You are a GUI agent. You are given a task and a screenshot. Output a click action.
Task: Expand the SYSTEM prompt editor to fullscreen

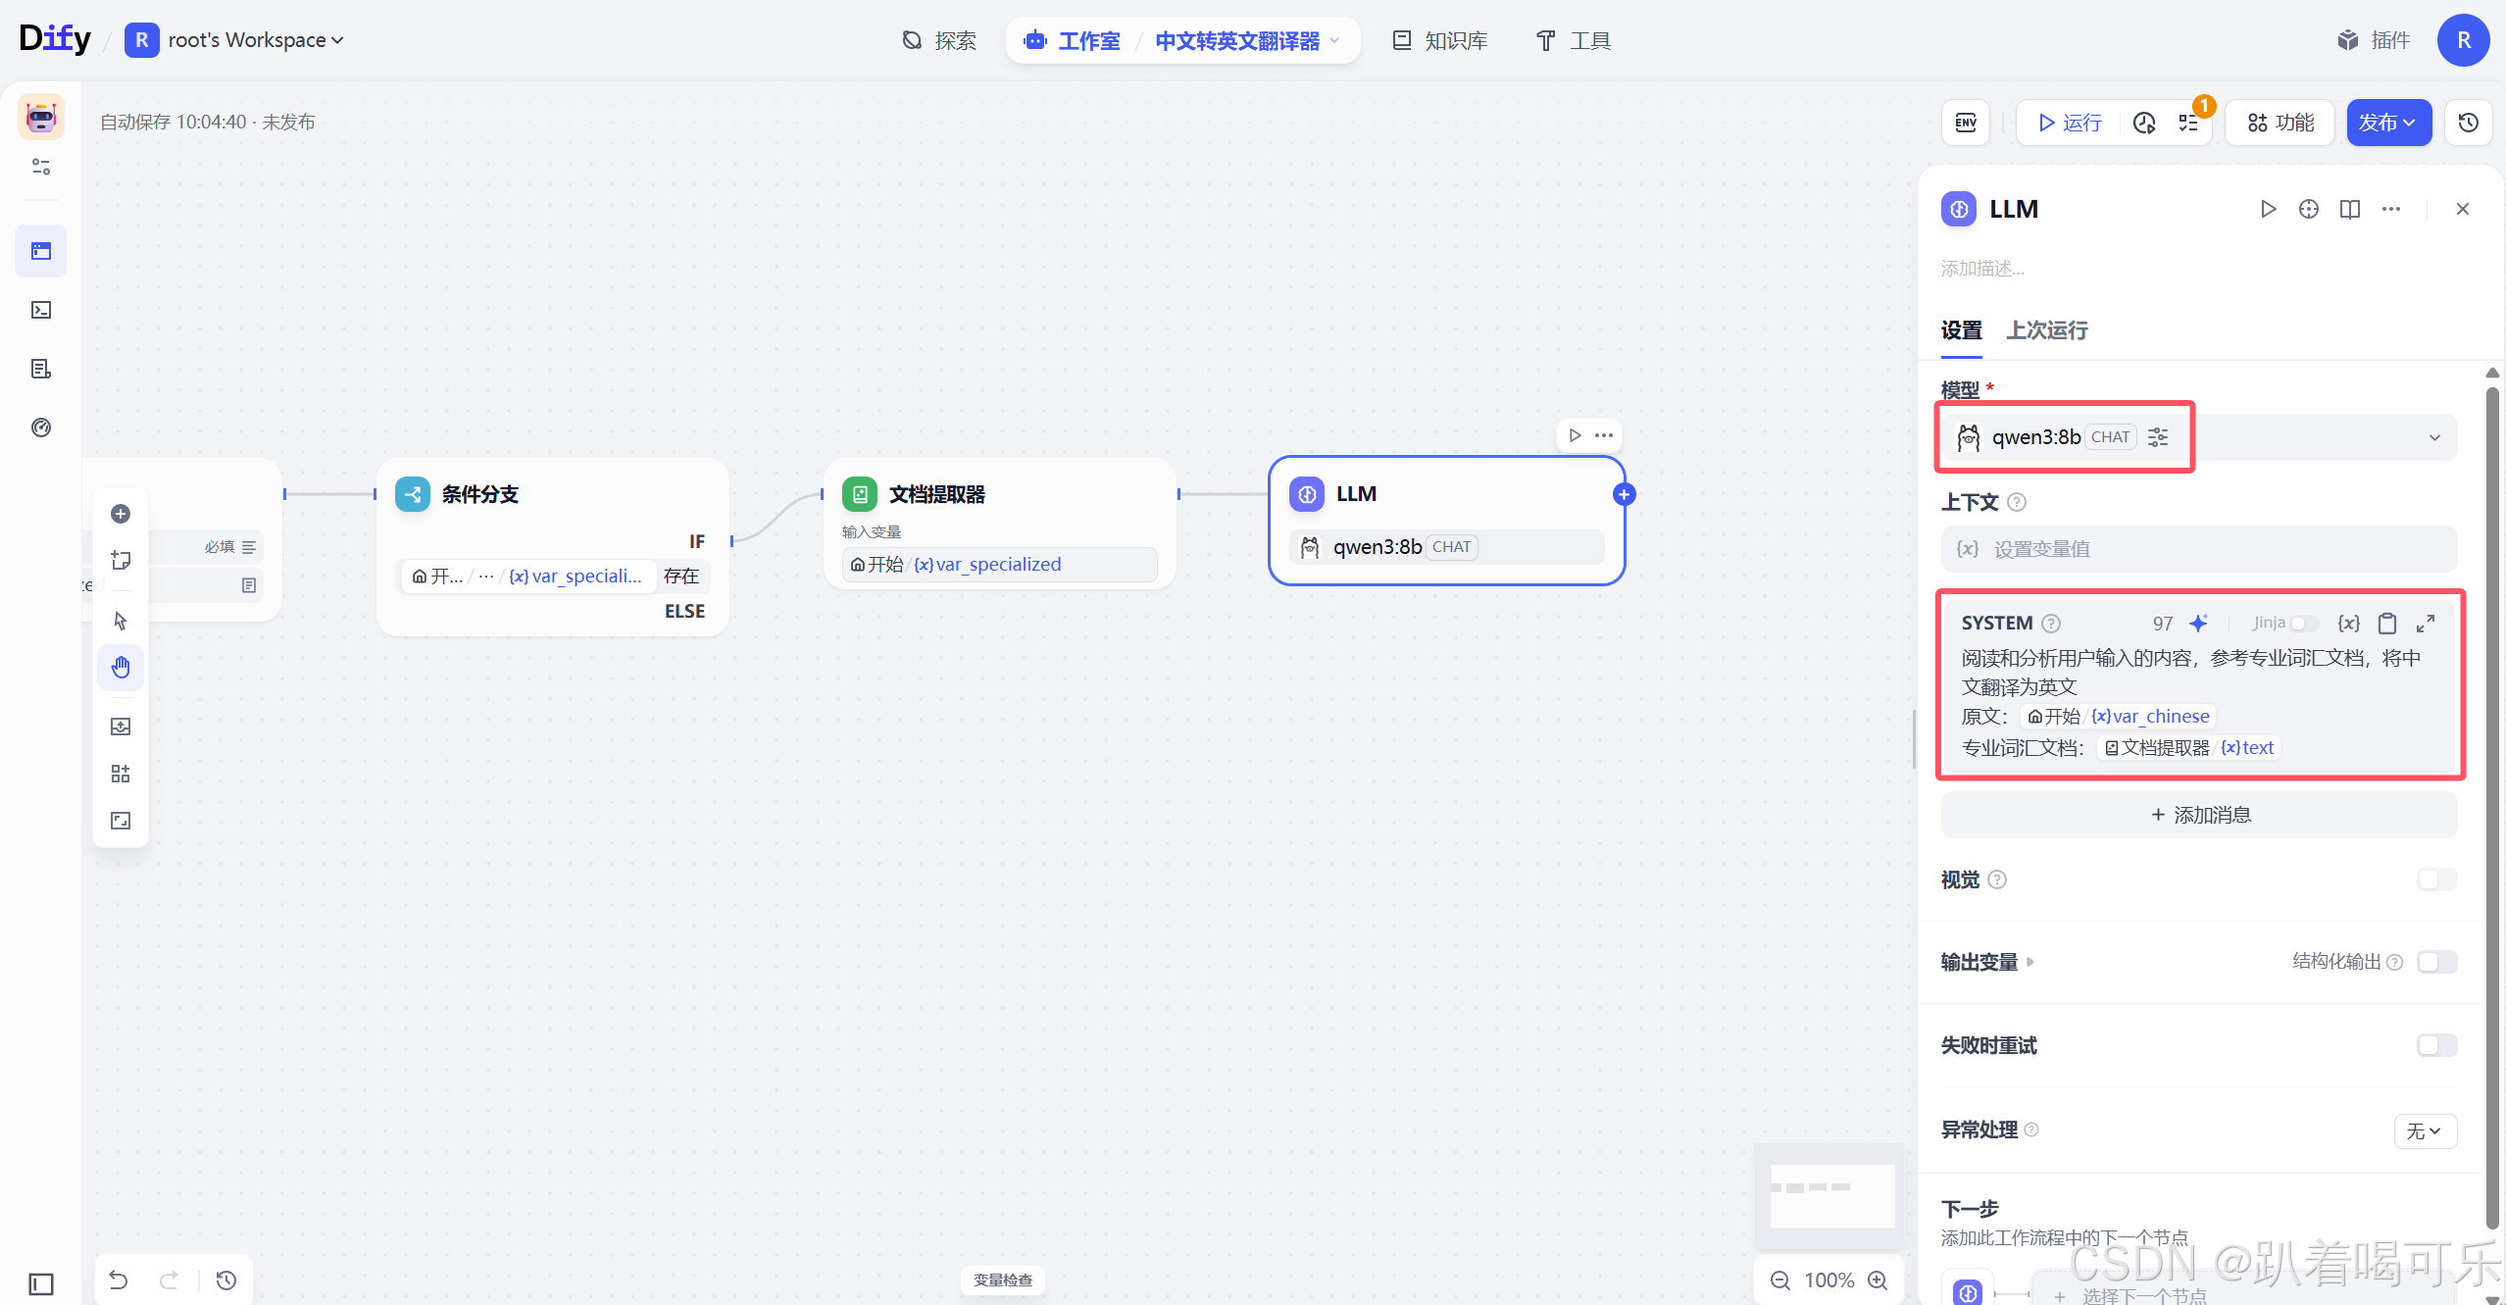(x=2426, y=624)
